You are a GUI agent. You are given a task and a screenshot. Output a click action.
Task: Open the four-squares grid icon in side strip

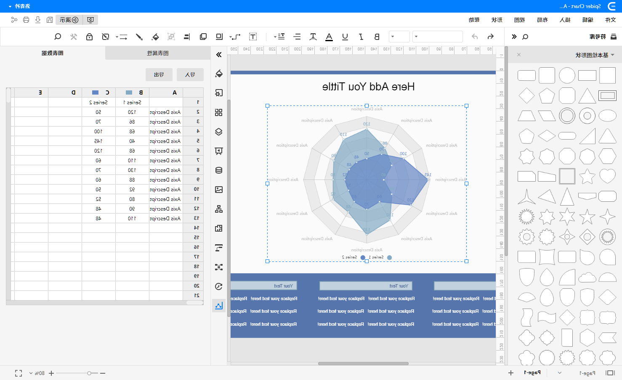pos(219,112)
